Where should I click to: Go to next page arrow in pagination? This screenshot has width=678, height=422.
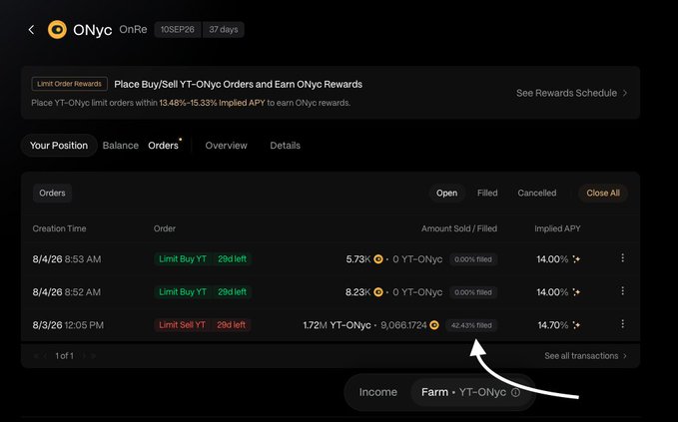[x=84, y=356]
